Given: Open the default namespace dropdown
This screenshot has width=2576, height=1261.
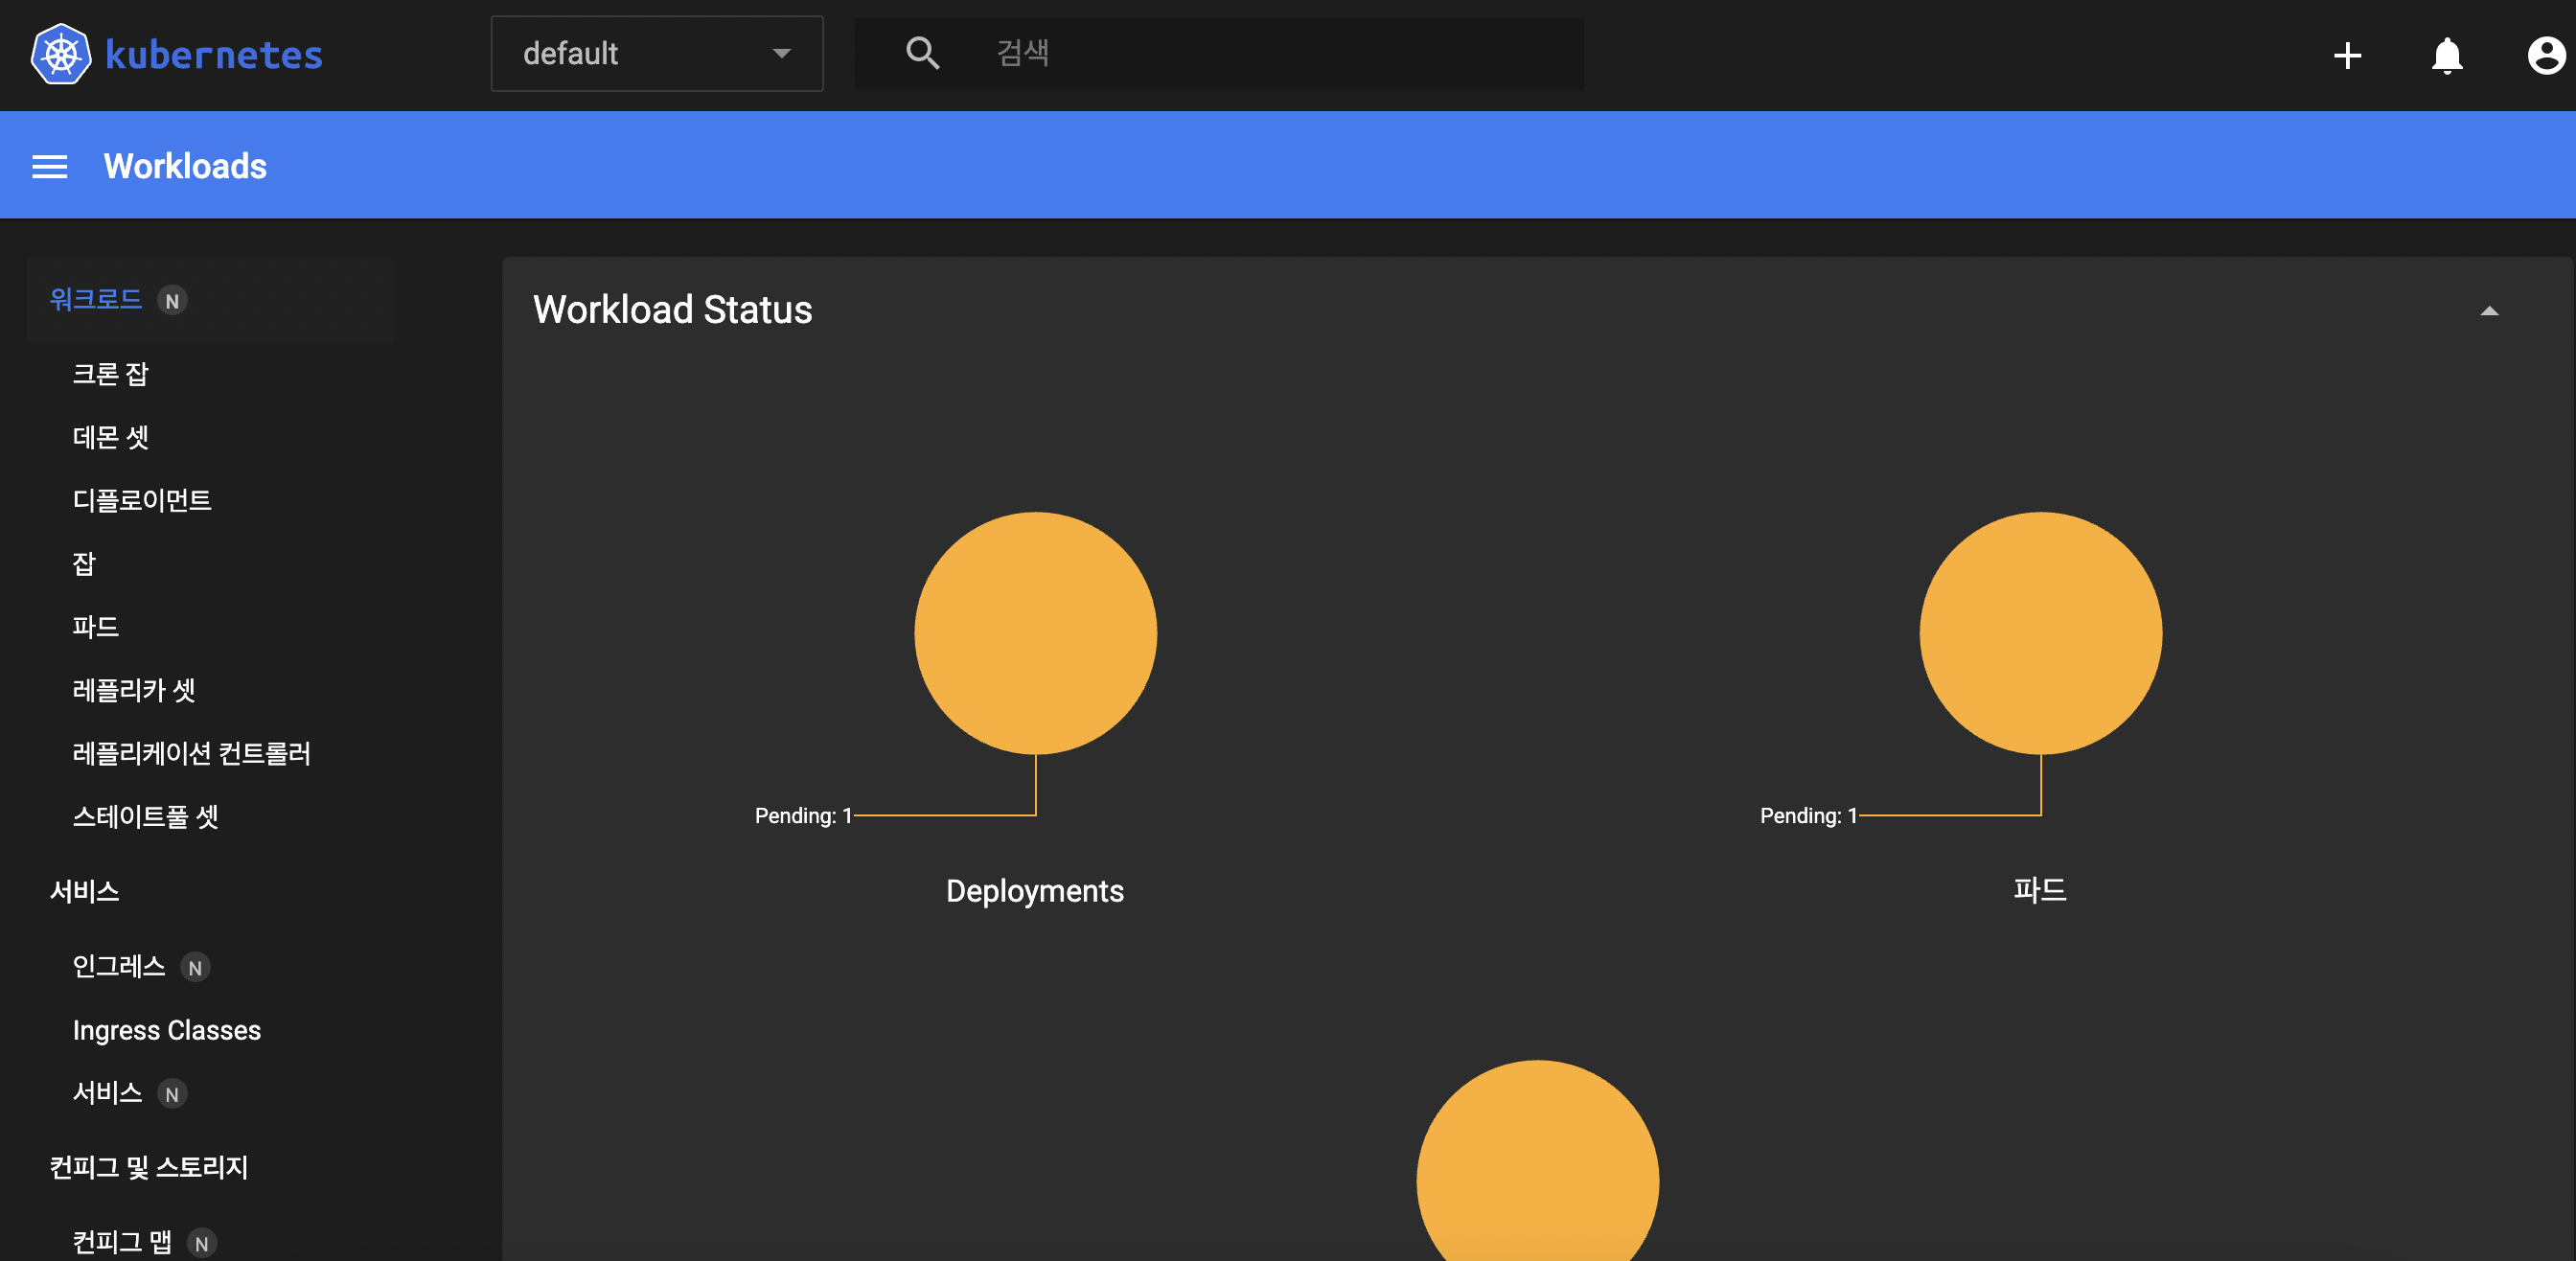Looking at the screenshot, I should coord(657,53).
